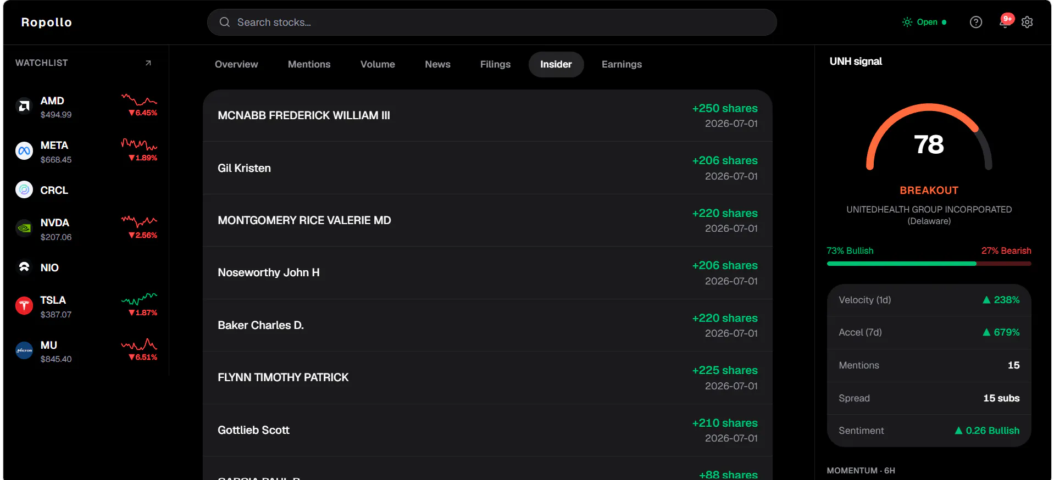Click the TSLA sparkline chart
This screenshot has height=480, width=1054.
139,299
